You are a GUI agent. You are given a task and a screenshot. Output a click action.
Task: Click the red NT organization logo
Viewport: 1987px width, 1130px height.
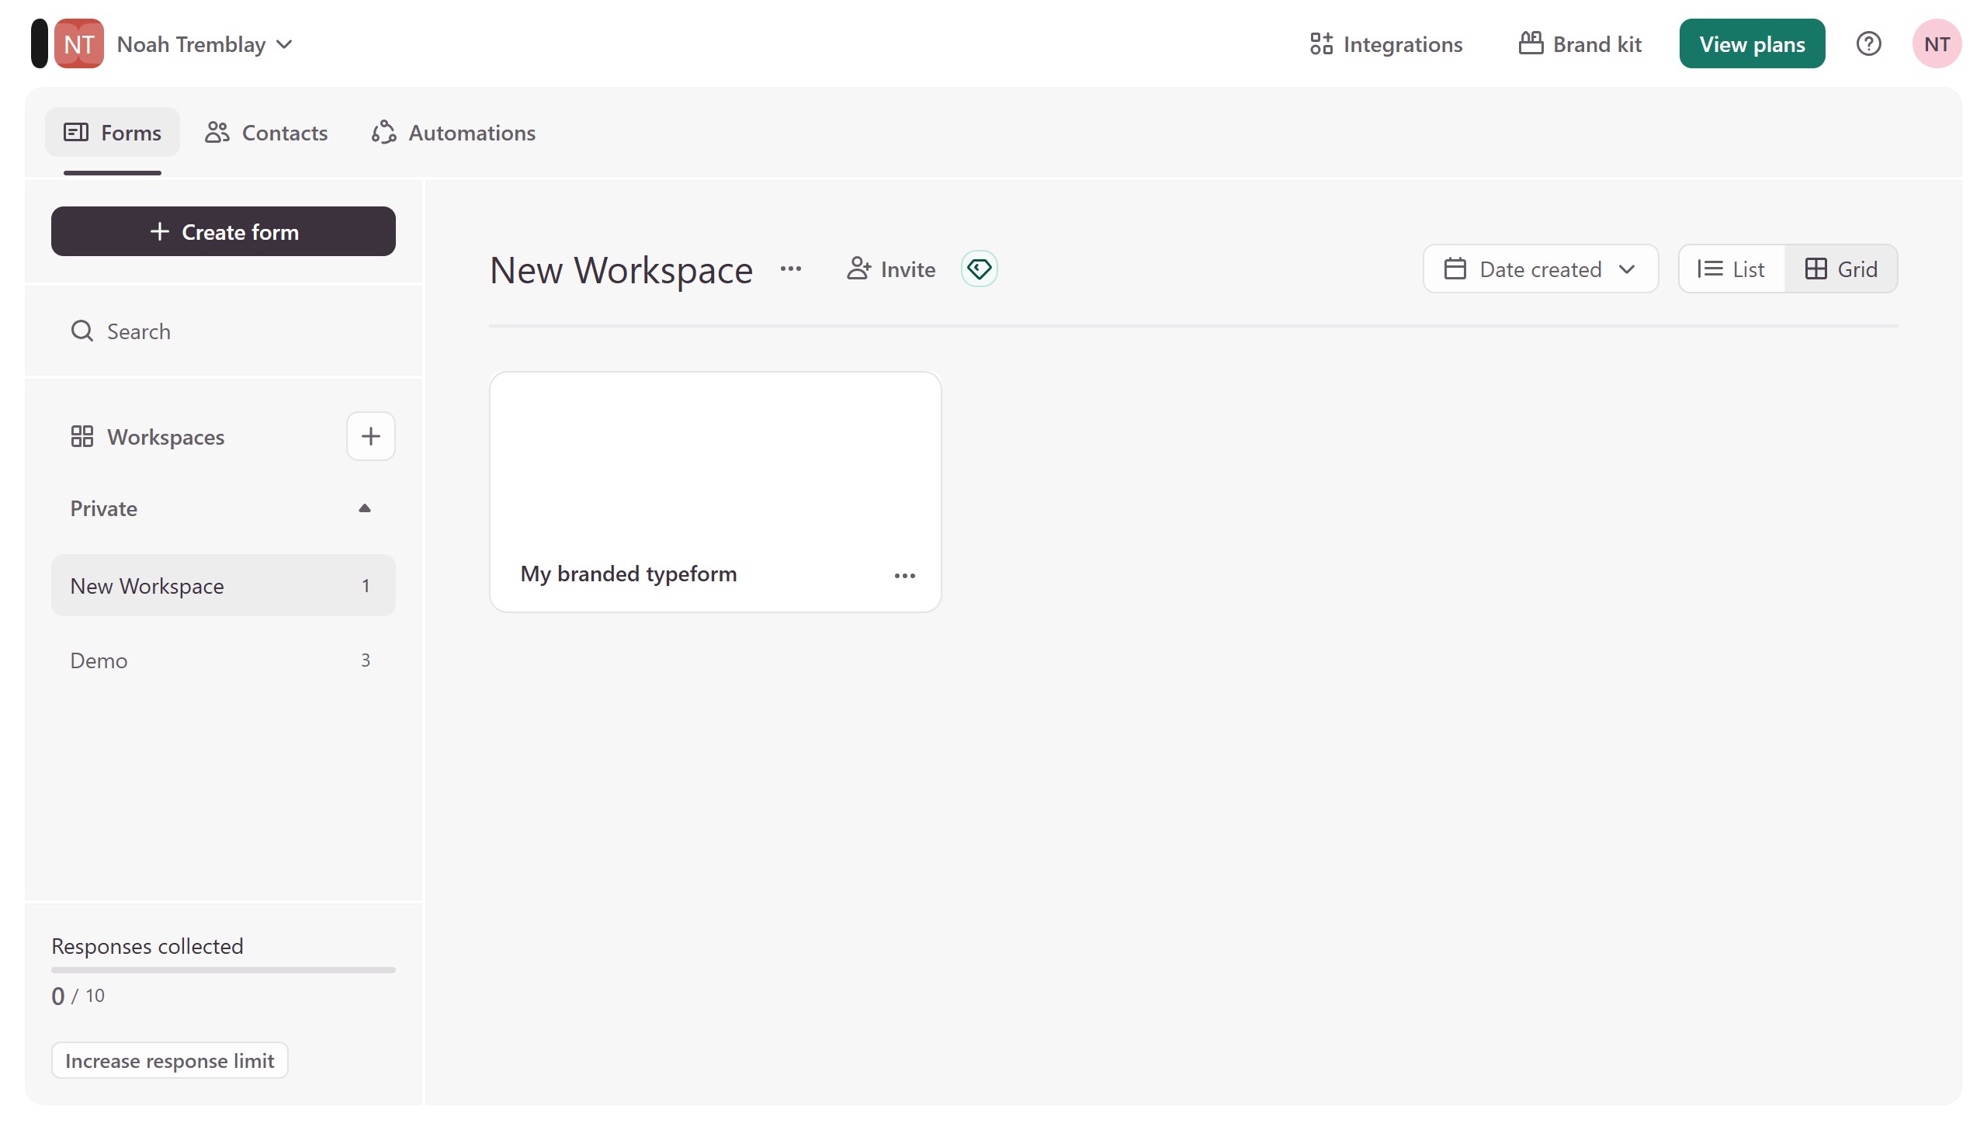[x=79, y=43]
